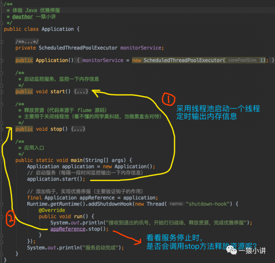Expand the folded start() body placeholder {...}

[81, 92]
